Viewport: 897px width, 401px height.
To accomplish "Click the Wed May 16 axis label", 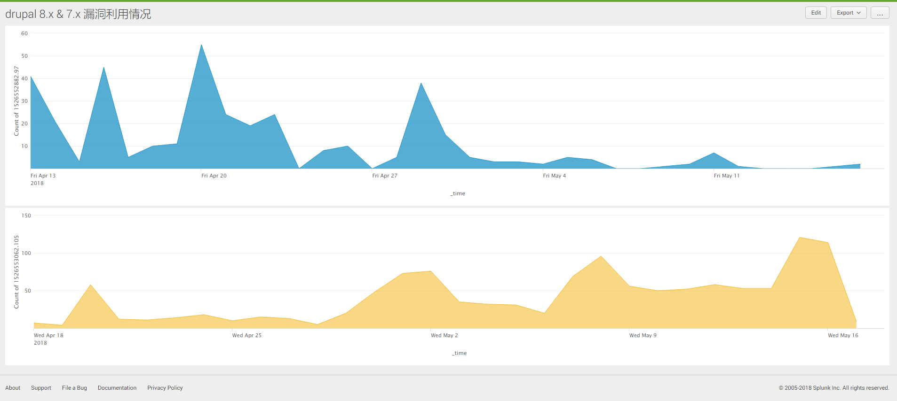I will (x=843, y=335).
